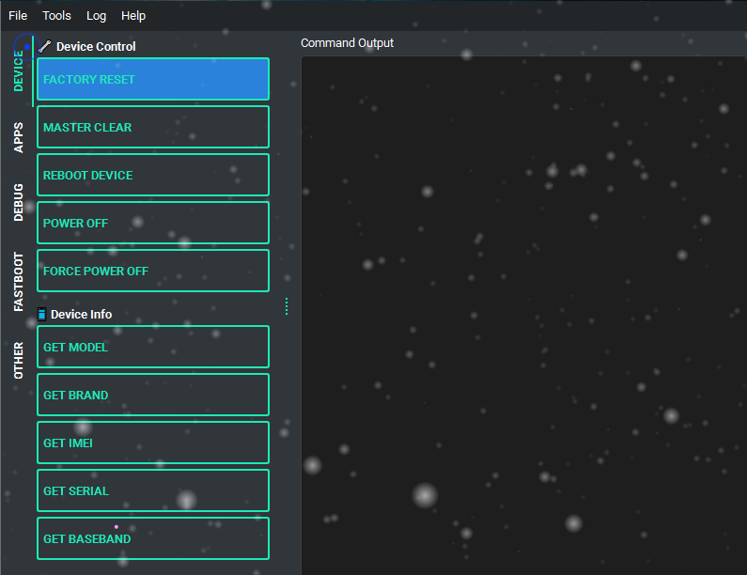Viewport: 747px width, 575px height.
Task: Switch to the DEBUG side tab
Action: 19,202
